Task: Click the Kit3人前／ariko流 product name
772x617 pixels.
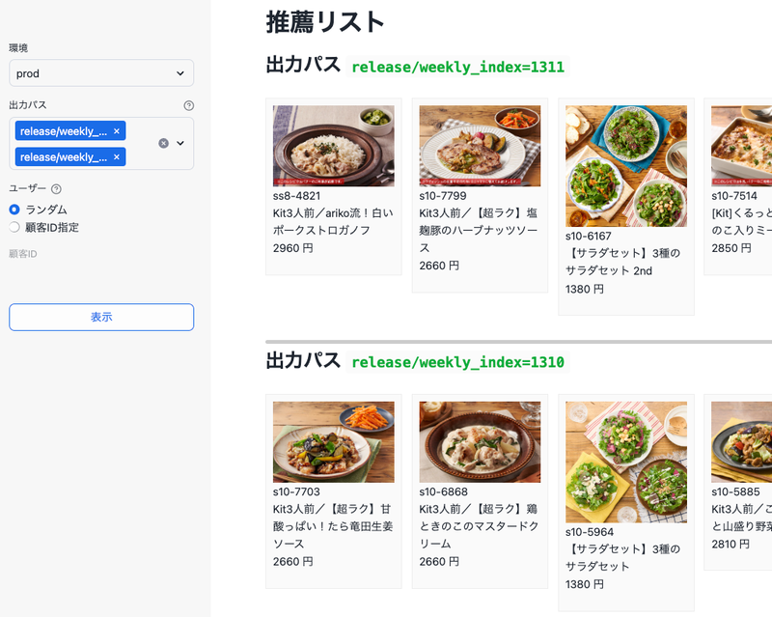Action: (333, 222)
